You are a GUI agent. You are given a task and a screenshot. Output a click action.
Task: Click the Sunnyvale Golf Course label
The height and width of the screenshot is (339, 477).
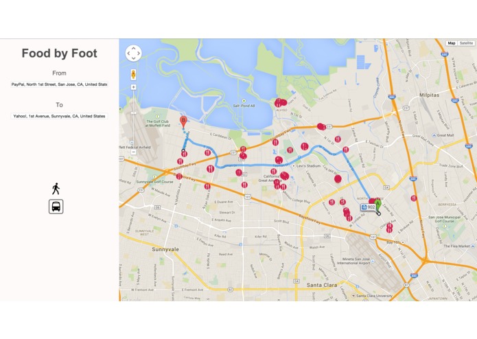[155, 182]
